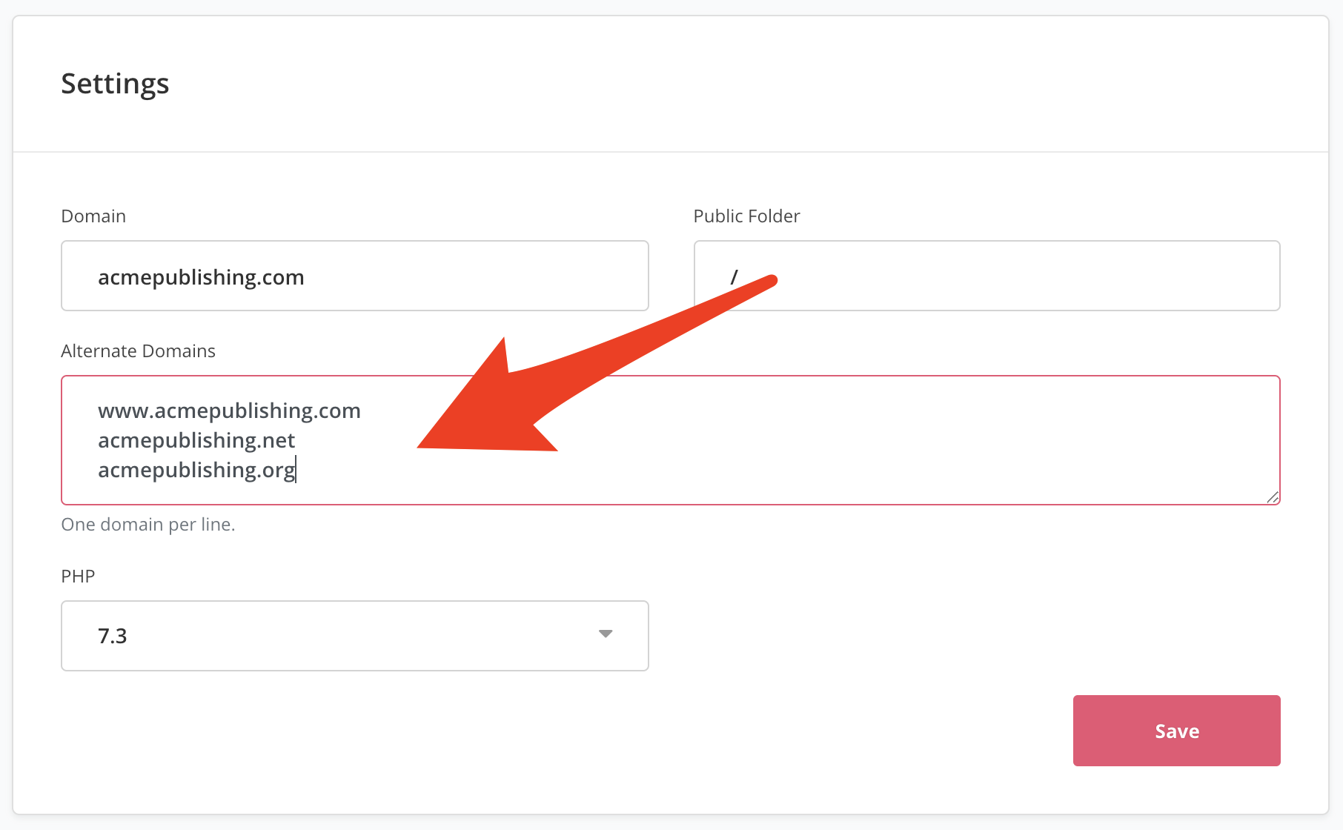Screen dimensions: 1343x830
Task: Place cursor on acmepublishing.net line
Action: 196,440
